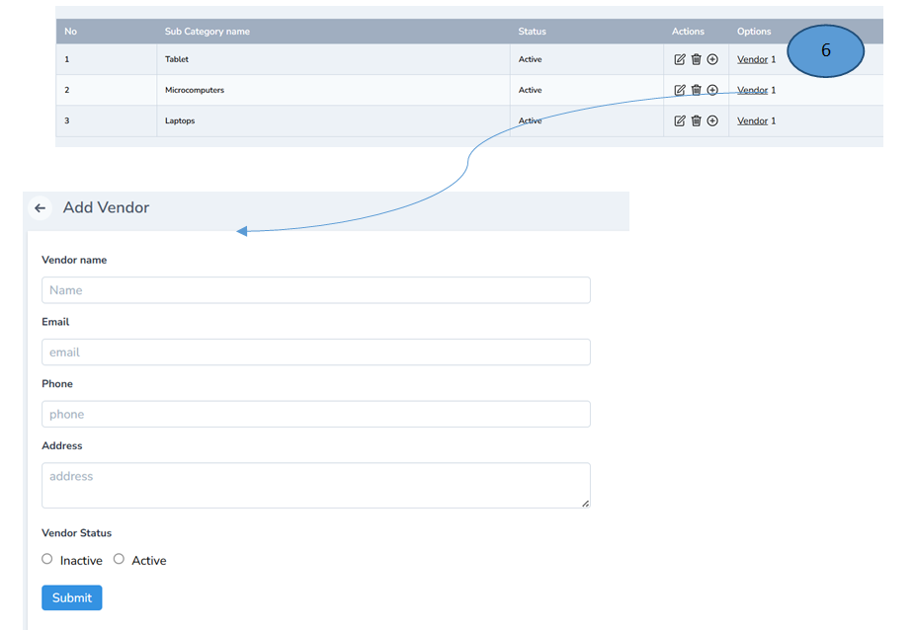Click the edit icon for Tablet row

pos(680,59)
